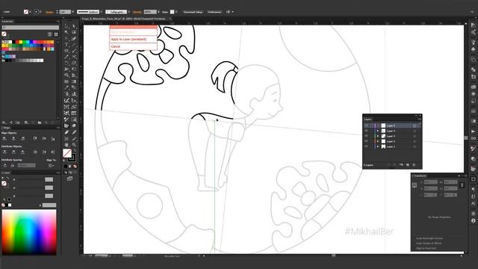Click Delete Selection trash icon in Layers panel
The image size is (478, 269).
(414, 165)
